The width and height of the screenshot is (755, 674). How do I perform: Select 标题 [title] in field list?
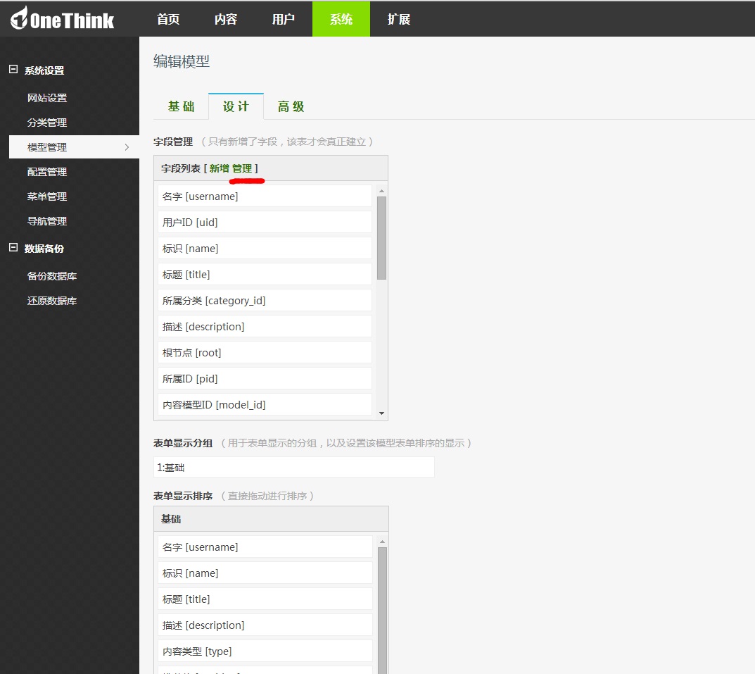[x=265, y=275]
